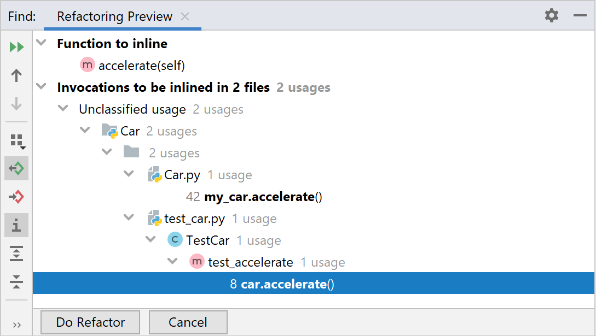Rerun the refactoring search with green arrows icon

click(x=16, y=46)
